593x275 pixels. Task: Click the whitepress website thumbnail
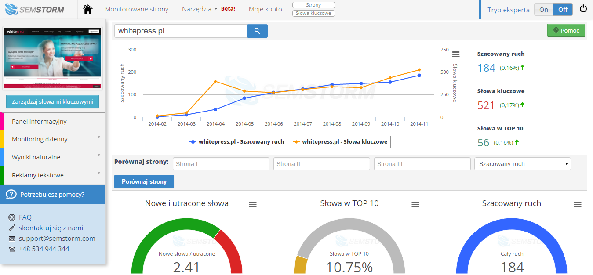pos(52,58)
